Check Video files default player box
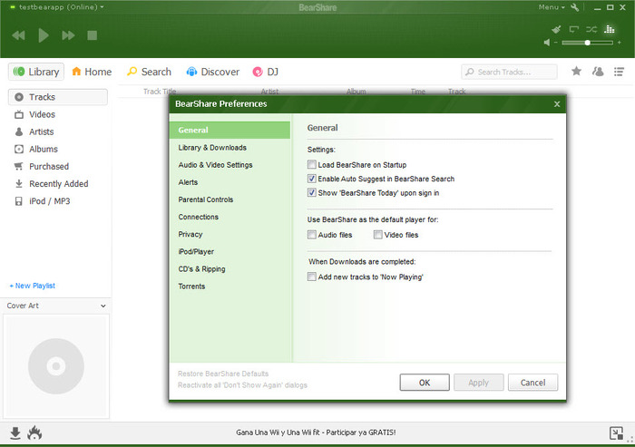 pos(378,235)
